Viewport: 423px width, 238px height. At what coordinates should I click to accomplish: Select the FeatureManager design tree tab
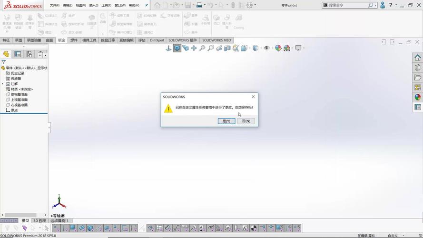6,54
